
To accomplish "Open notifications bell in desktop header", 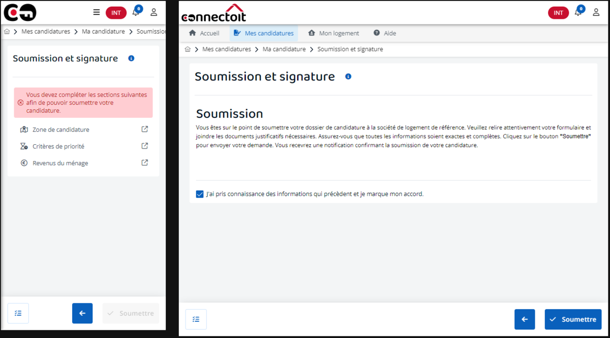I will (x=578, y=12).
